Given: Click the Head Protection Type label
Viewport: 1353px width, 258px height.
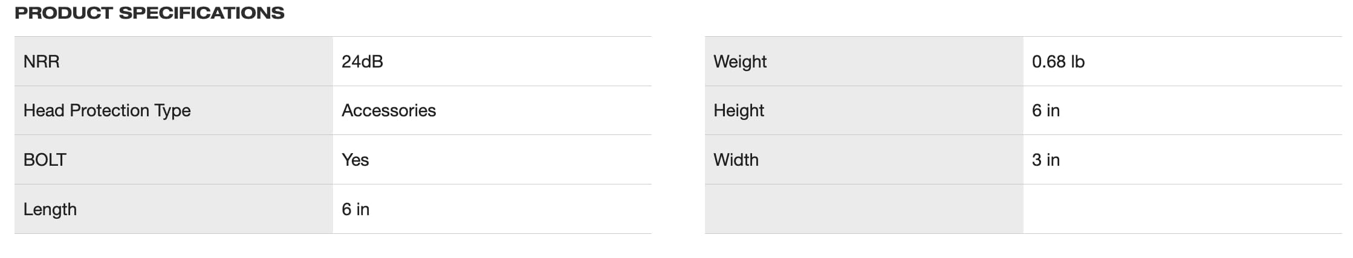Looking at the screenshot, I should [107, 110].
